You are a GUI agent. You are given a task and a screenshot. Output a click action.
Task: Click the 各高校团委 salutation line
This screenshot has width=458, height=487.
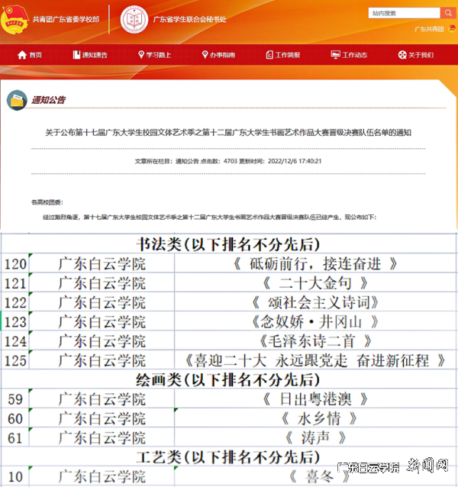pyautogui.click(x=47, y=202)
